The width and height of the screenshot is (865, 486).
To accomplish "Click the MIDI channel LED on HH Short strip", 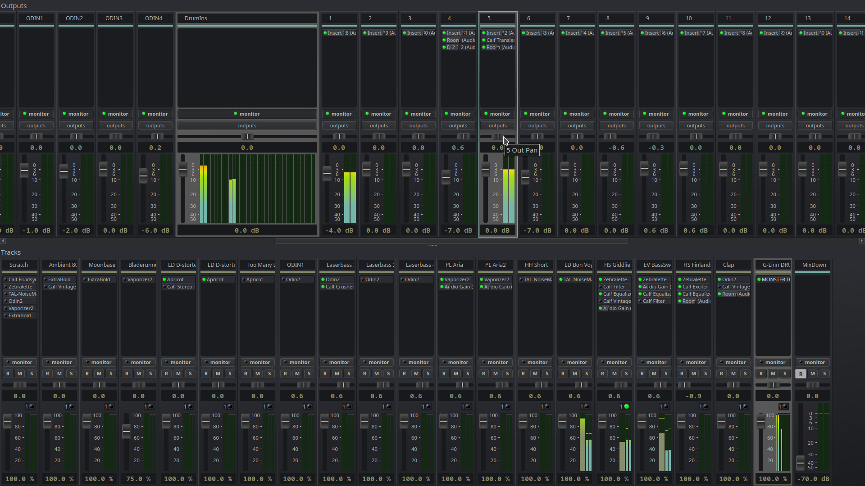I will [547, 406].
